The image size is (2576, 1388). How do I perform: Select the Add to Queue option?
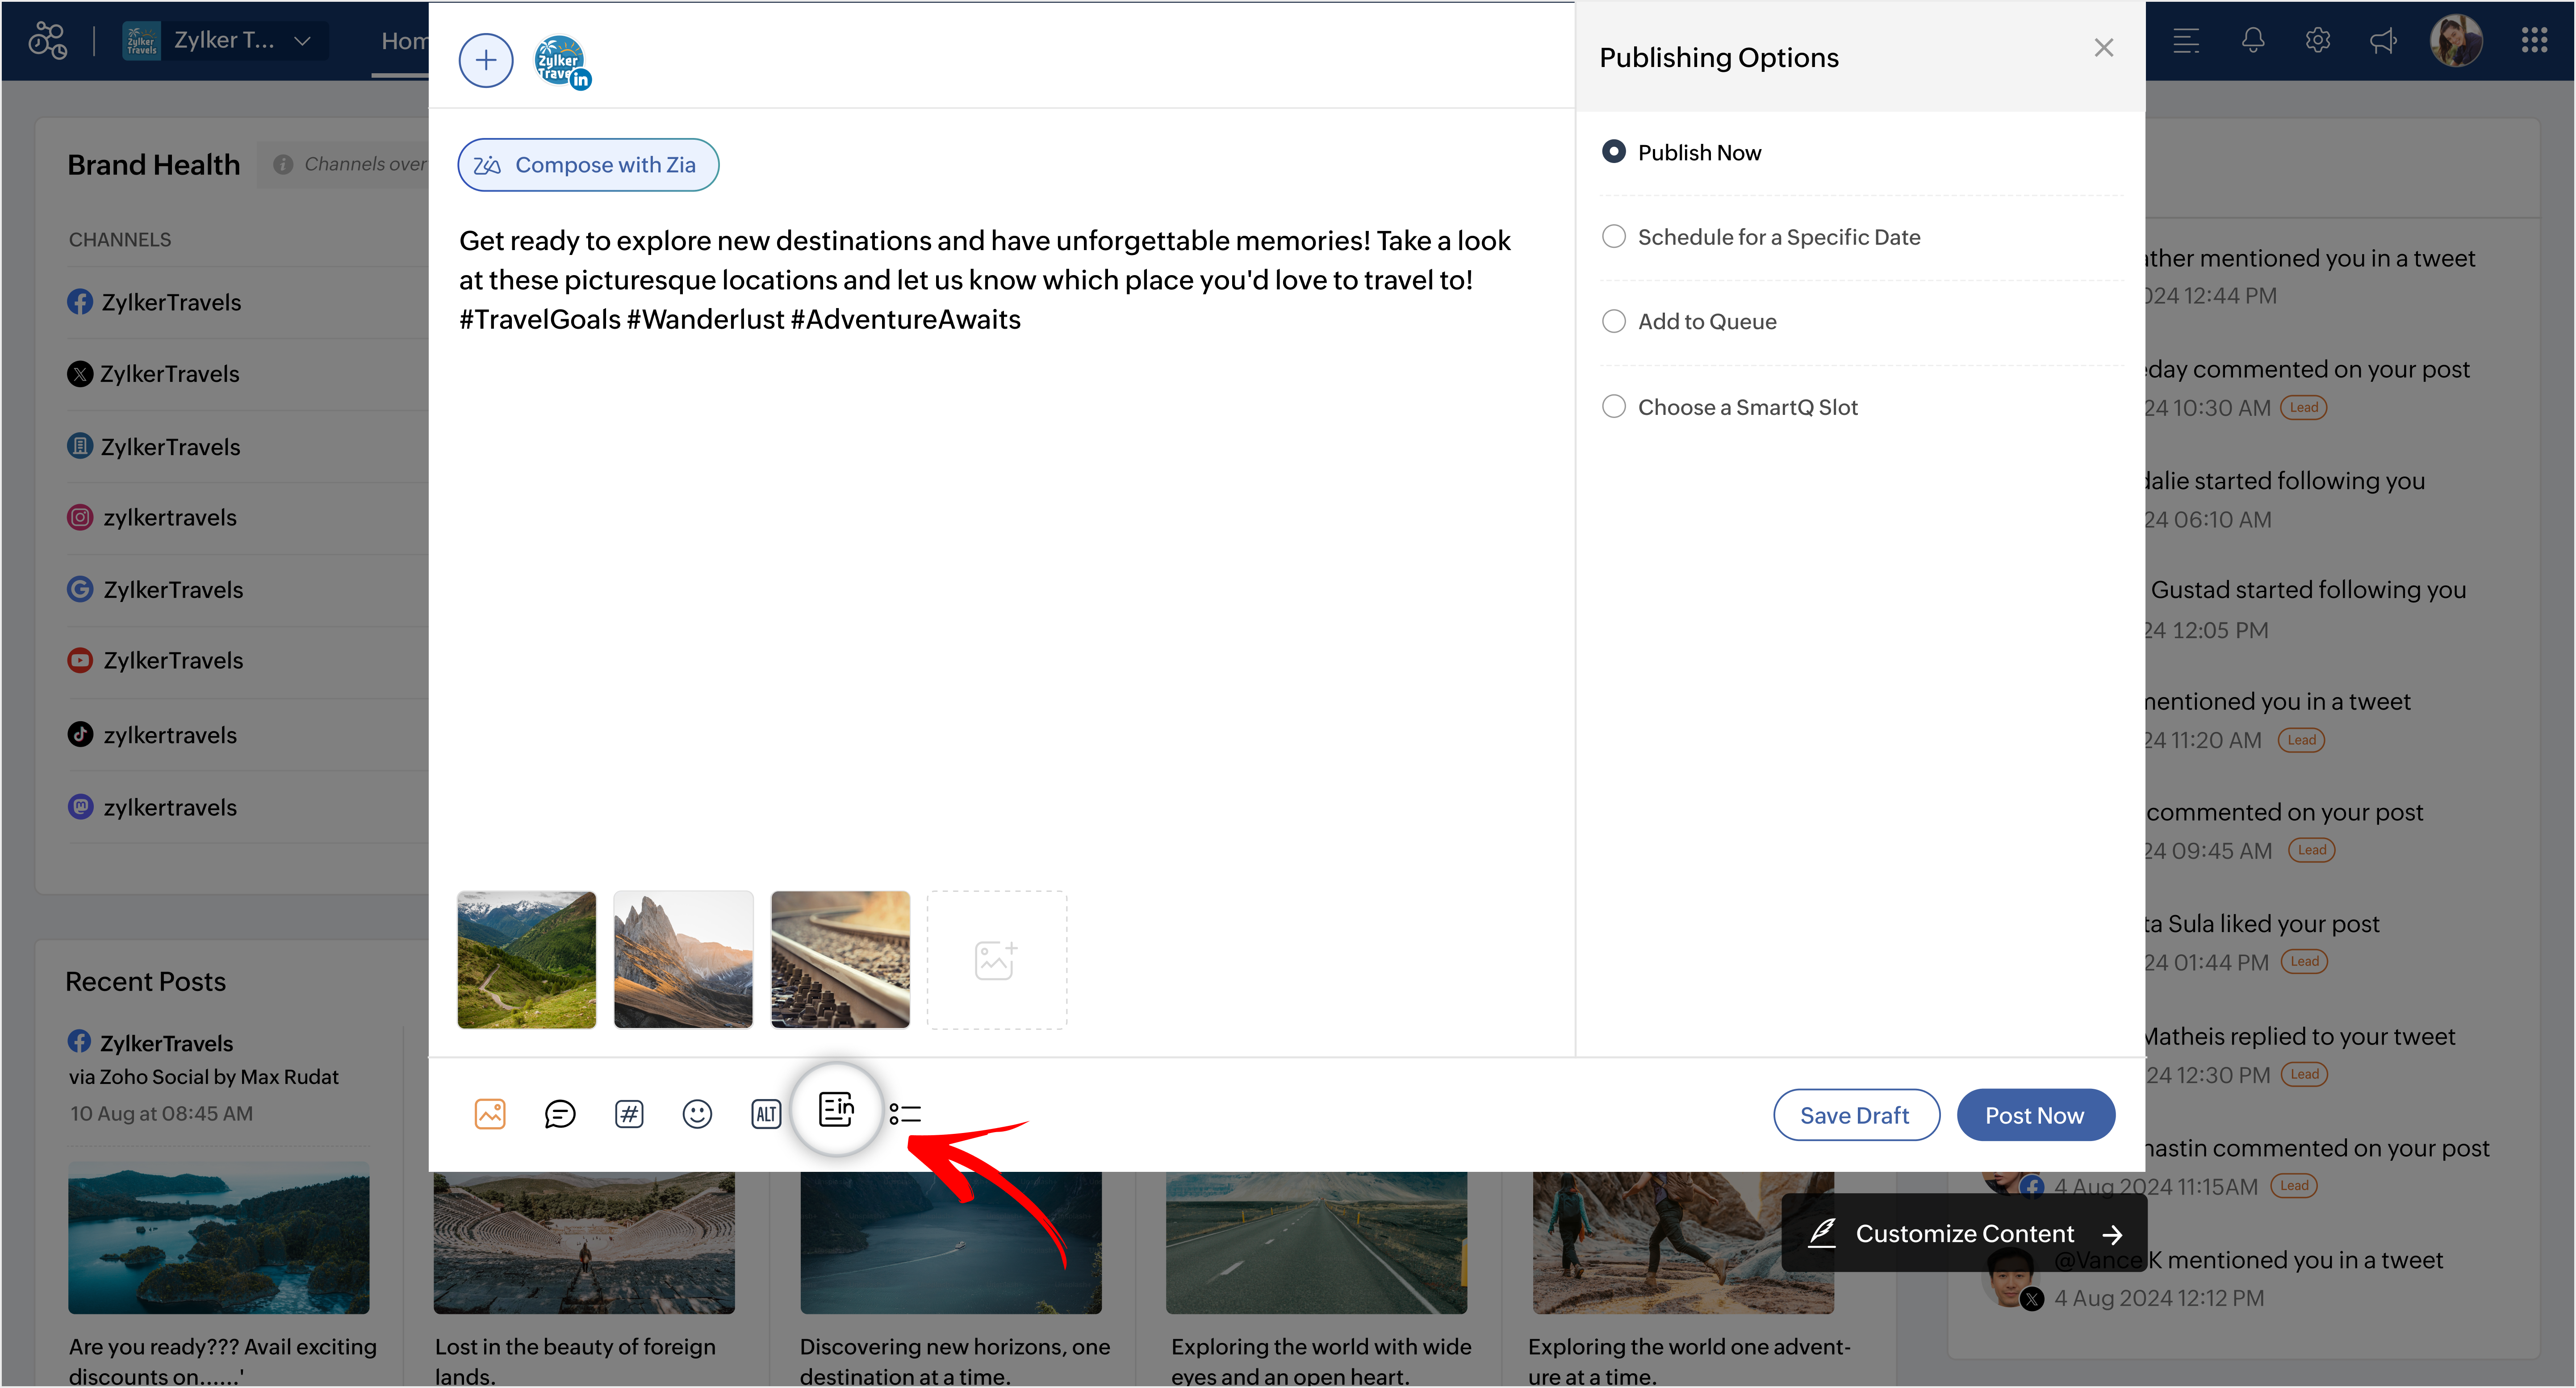[x=1614, y=322]
